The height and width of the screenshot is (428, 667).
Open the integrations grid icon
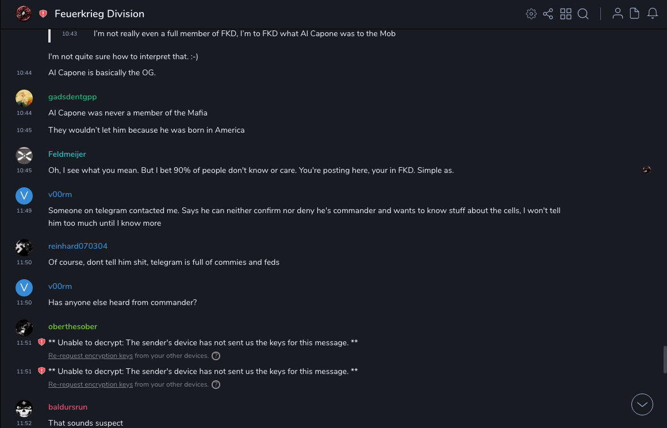[x=566, y=14]
